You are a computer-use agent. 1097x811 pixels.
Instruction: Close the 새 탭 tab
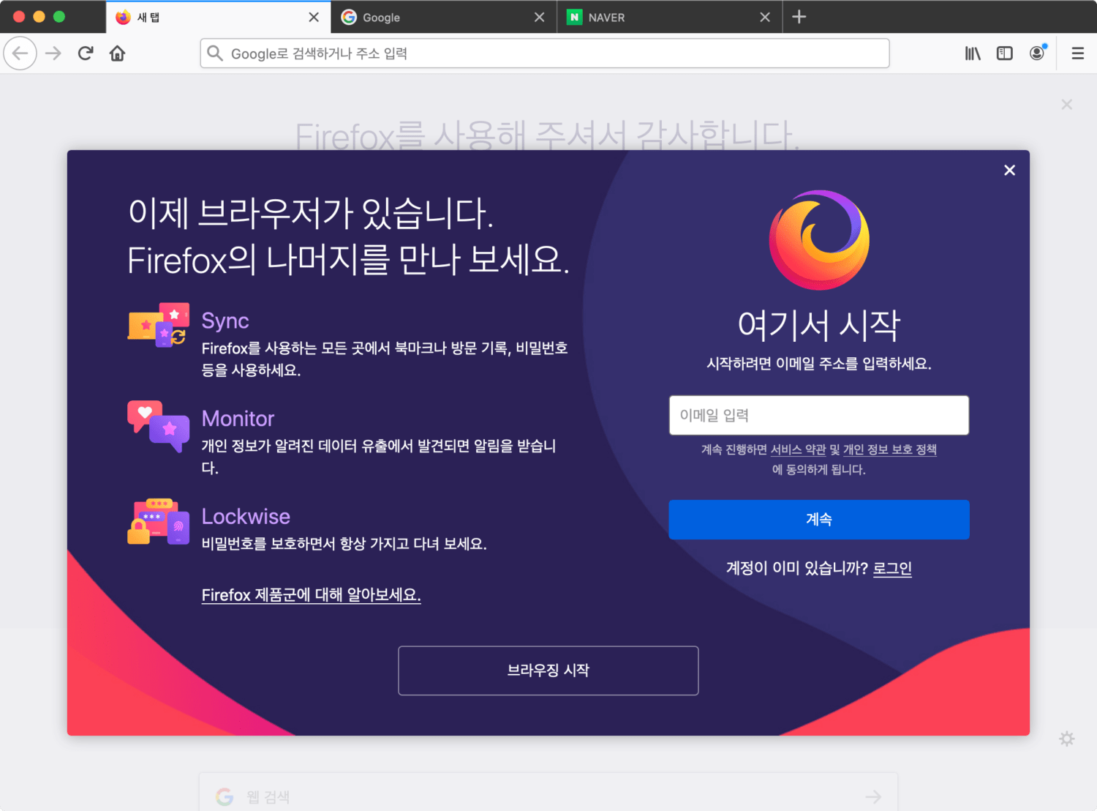click(x=314, y=17)
